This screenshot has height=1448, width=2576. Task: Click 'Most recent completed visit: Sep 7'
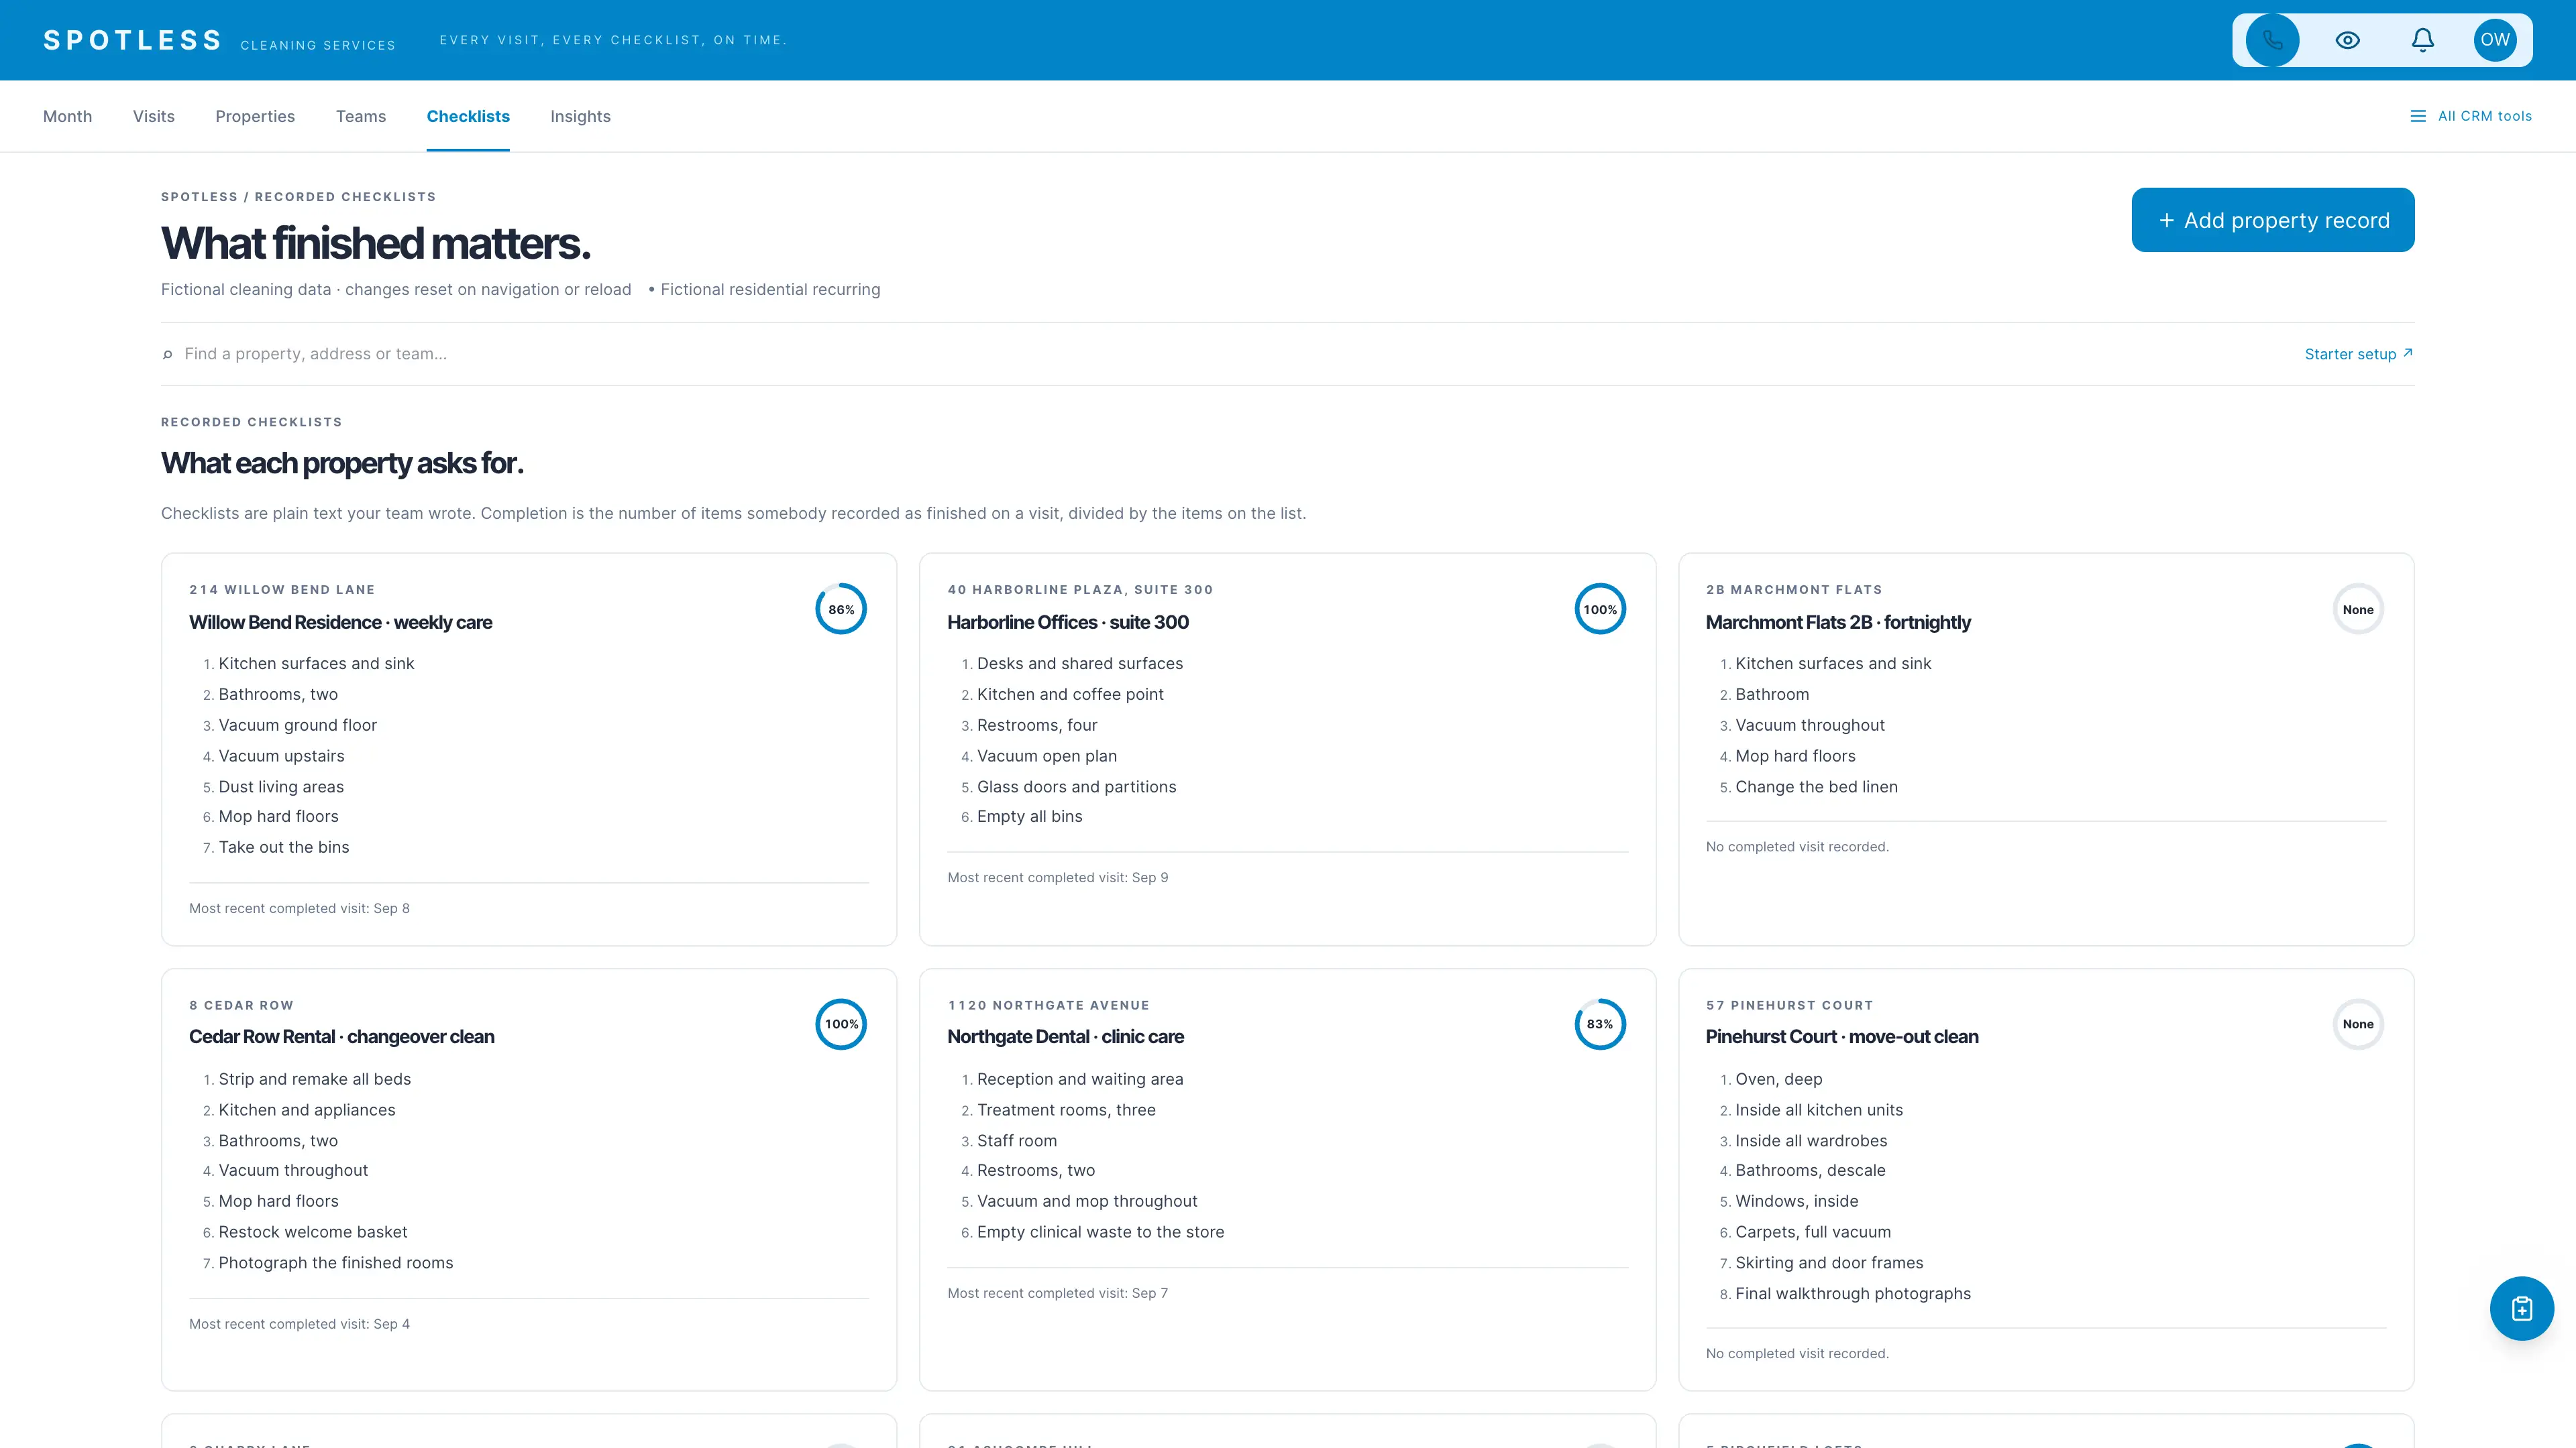(1057, 1293)
